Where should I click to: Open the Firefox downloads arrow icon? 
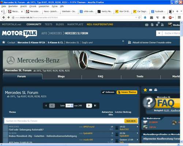(145, 18)
